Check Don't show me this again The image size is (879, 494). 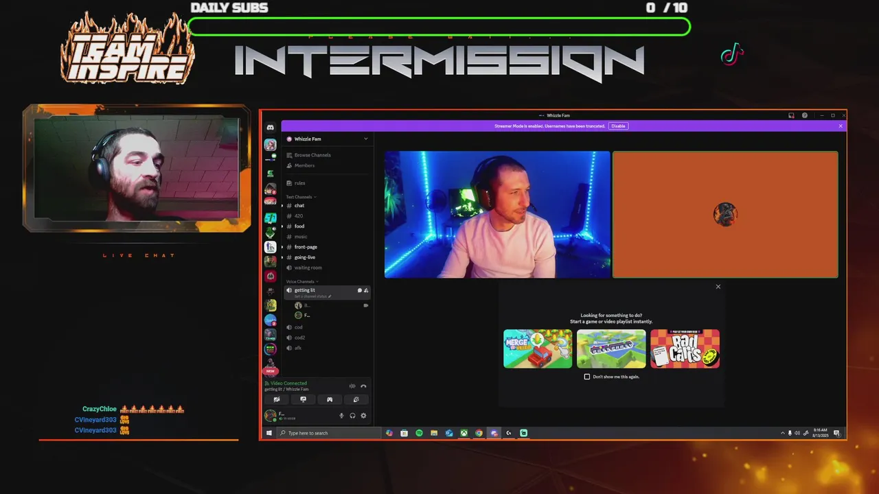click(587, 377)
